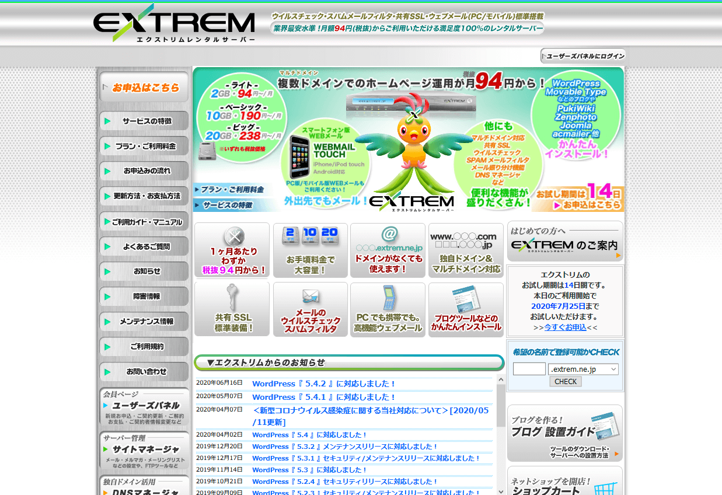This screenshot has width=722, height=495.
Task: Open お問い合わせ sidebar item
Action: 144,372
